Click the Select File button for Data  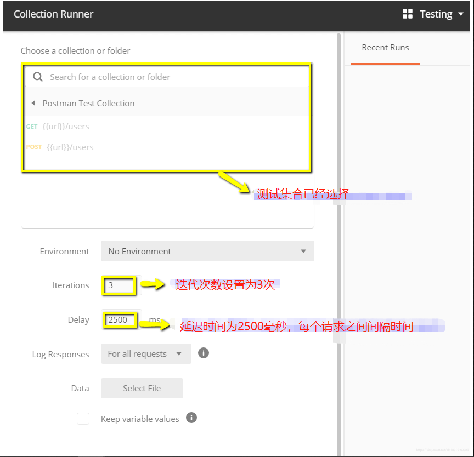coord(142,388)
